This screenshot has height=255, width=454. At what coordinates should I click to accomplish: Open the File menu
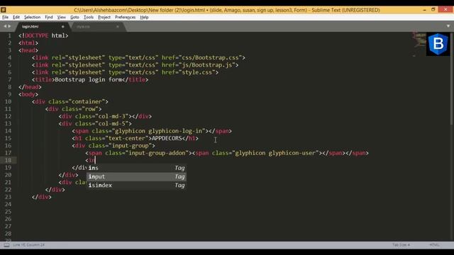(x=5, y=17)
